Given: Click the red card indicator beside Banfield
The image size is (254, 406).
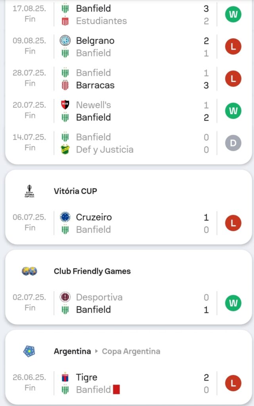Looking at the screenshot, I should (x=116, y=389).
